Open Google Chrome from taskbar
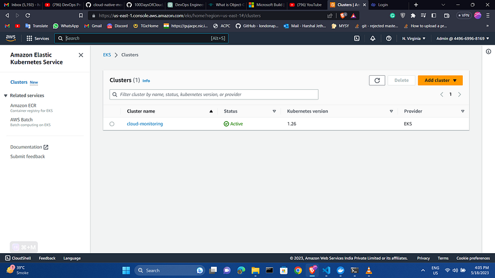The width and height of the screenshot is (495, 278). tap(298, 271)
